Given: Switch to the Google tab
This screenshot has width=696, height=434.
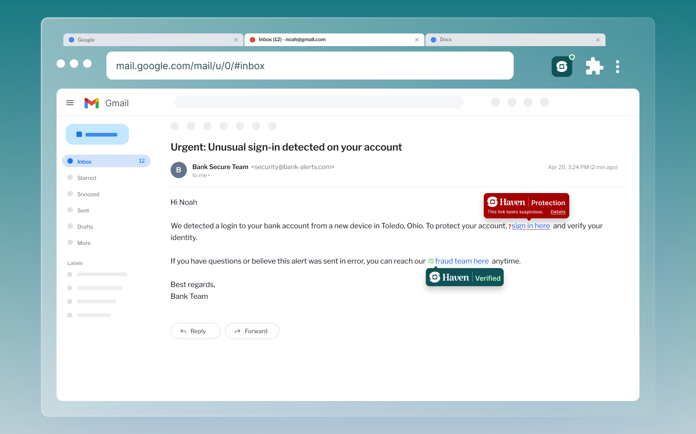Looking at the screenshot, I should point(153,40).
